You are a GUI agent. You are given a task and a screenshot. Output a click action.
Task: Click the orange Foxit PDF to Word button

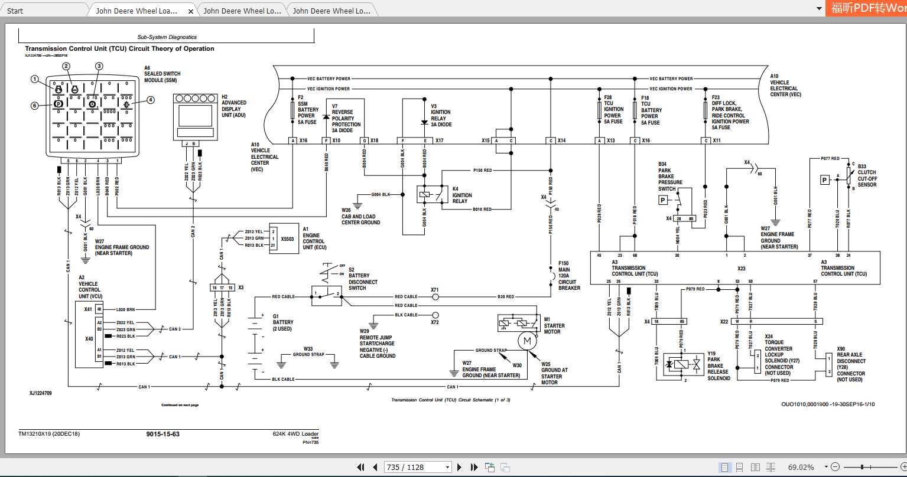867,8
